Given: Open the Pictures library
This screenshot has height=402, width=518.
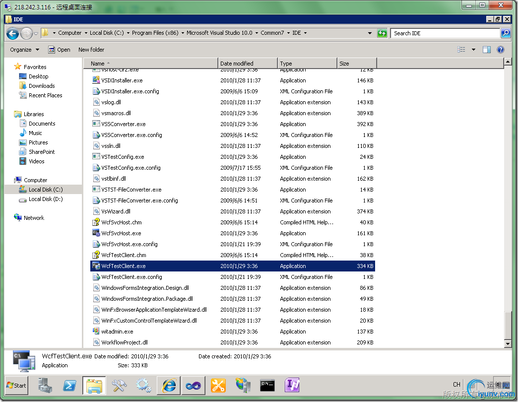Looking at the screenshot, I should 38,142.
